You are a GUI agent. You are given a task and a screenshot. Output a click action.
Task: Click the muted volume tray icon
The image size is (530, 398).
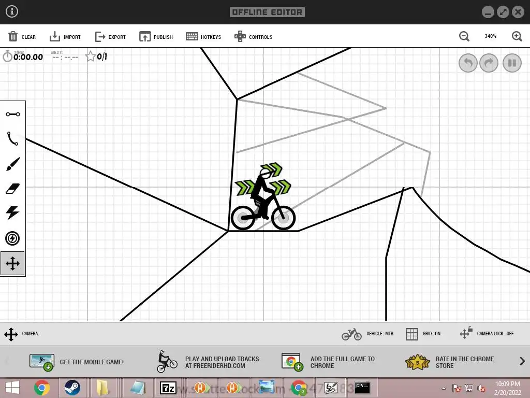(481, 388)
